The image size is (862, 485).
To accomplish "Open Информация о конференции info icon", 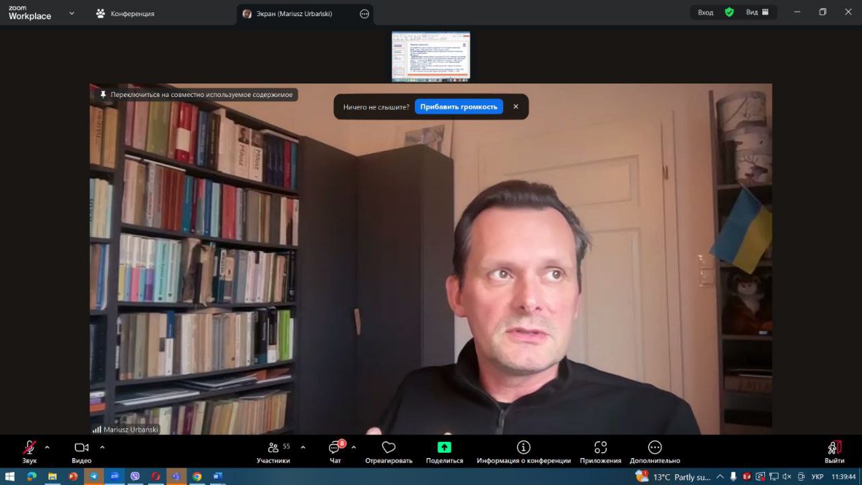I will [x=523, y=447].
